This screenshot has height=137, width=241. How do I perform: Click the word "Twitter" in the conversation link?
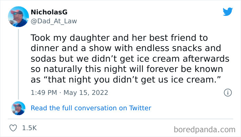click(140, 108)
